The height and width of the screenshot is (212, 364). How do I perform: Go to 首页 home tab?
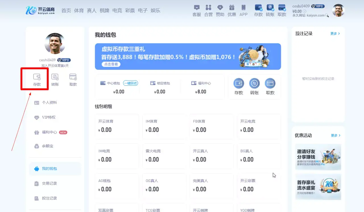(66, 11)
